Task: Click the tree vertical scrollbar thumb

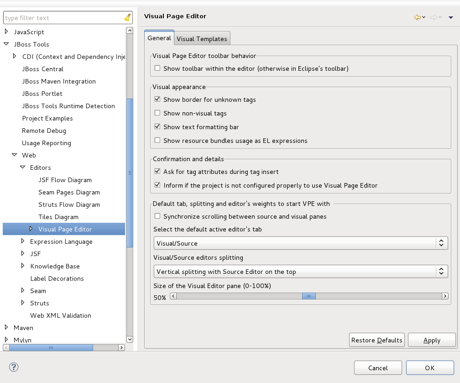Action: [x=130, y=173]
